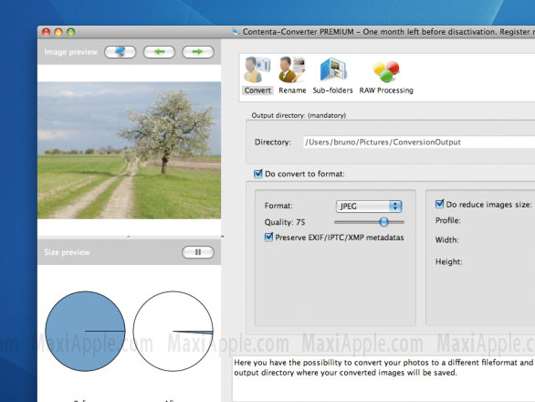Select the Rename tab label
The height and width of the screenshot is (402, 535).
pyautogui.click(x=292, y=90)
